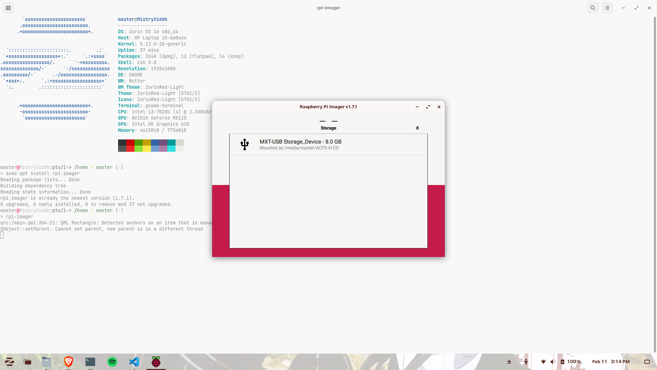Viewport: 657px width, 370px height.
Task: Click the USB symbol beside the storage device
Action: coord(245,144)
